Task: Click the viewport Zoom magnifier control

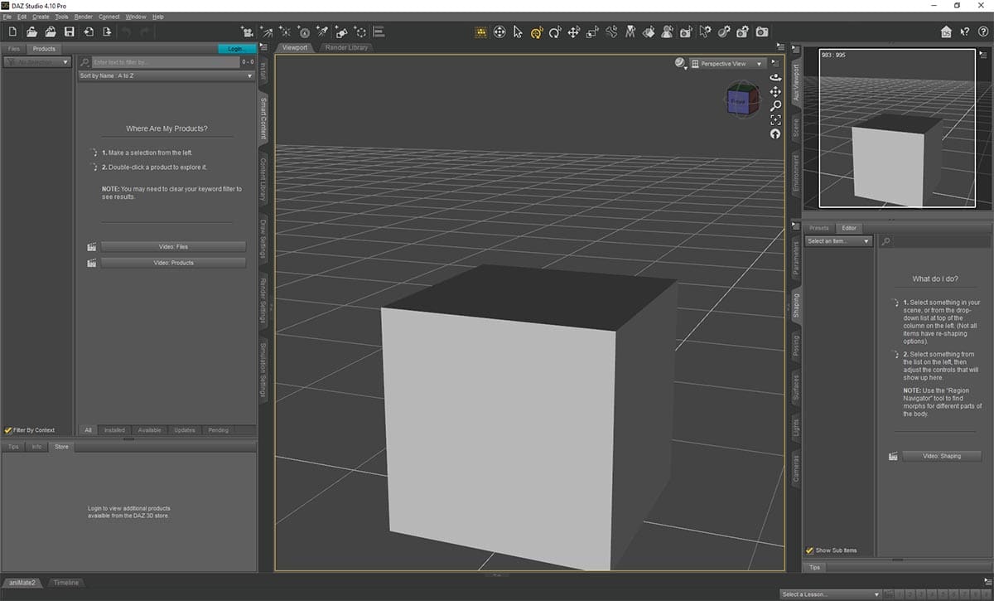Action: (775, 105)
